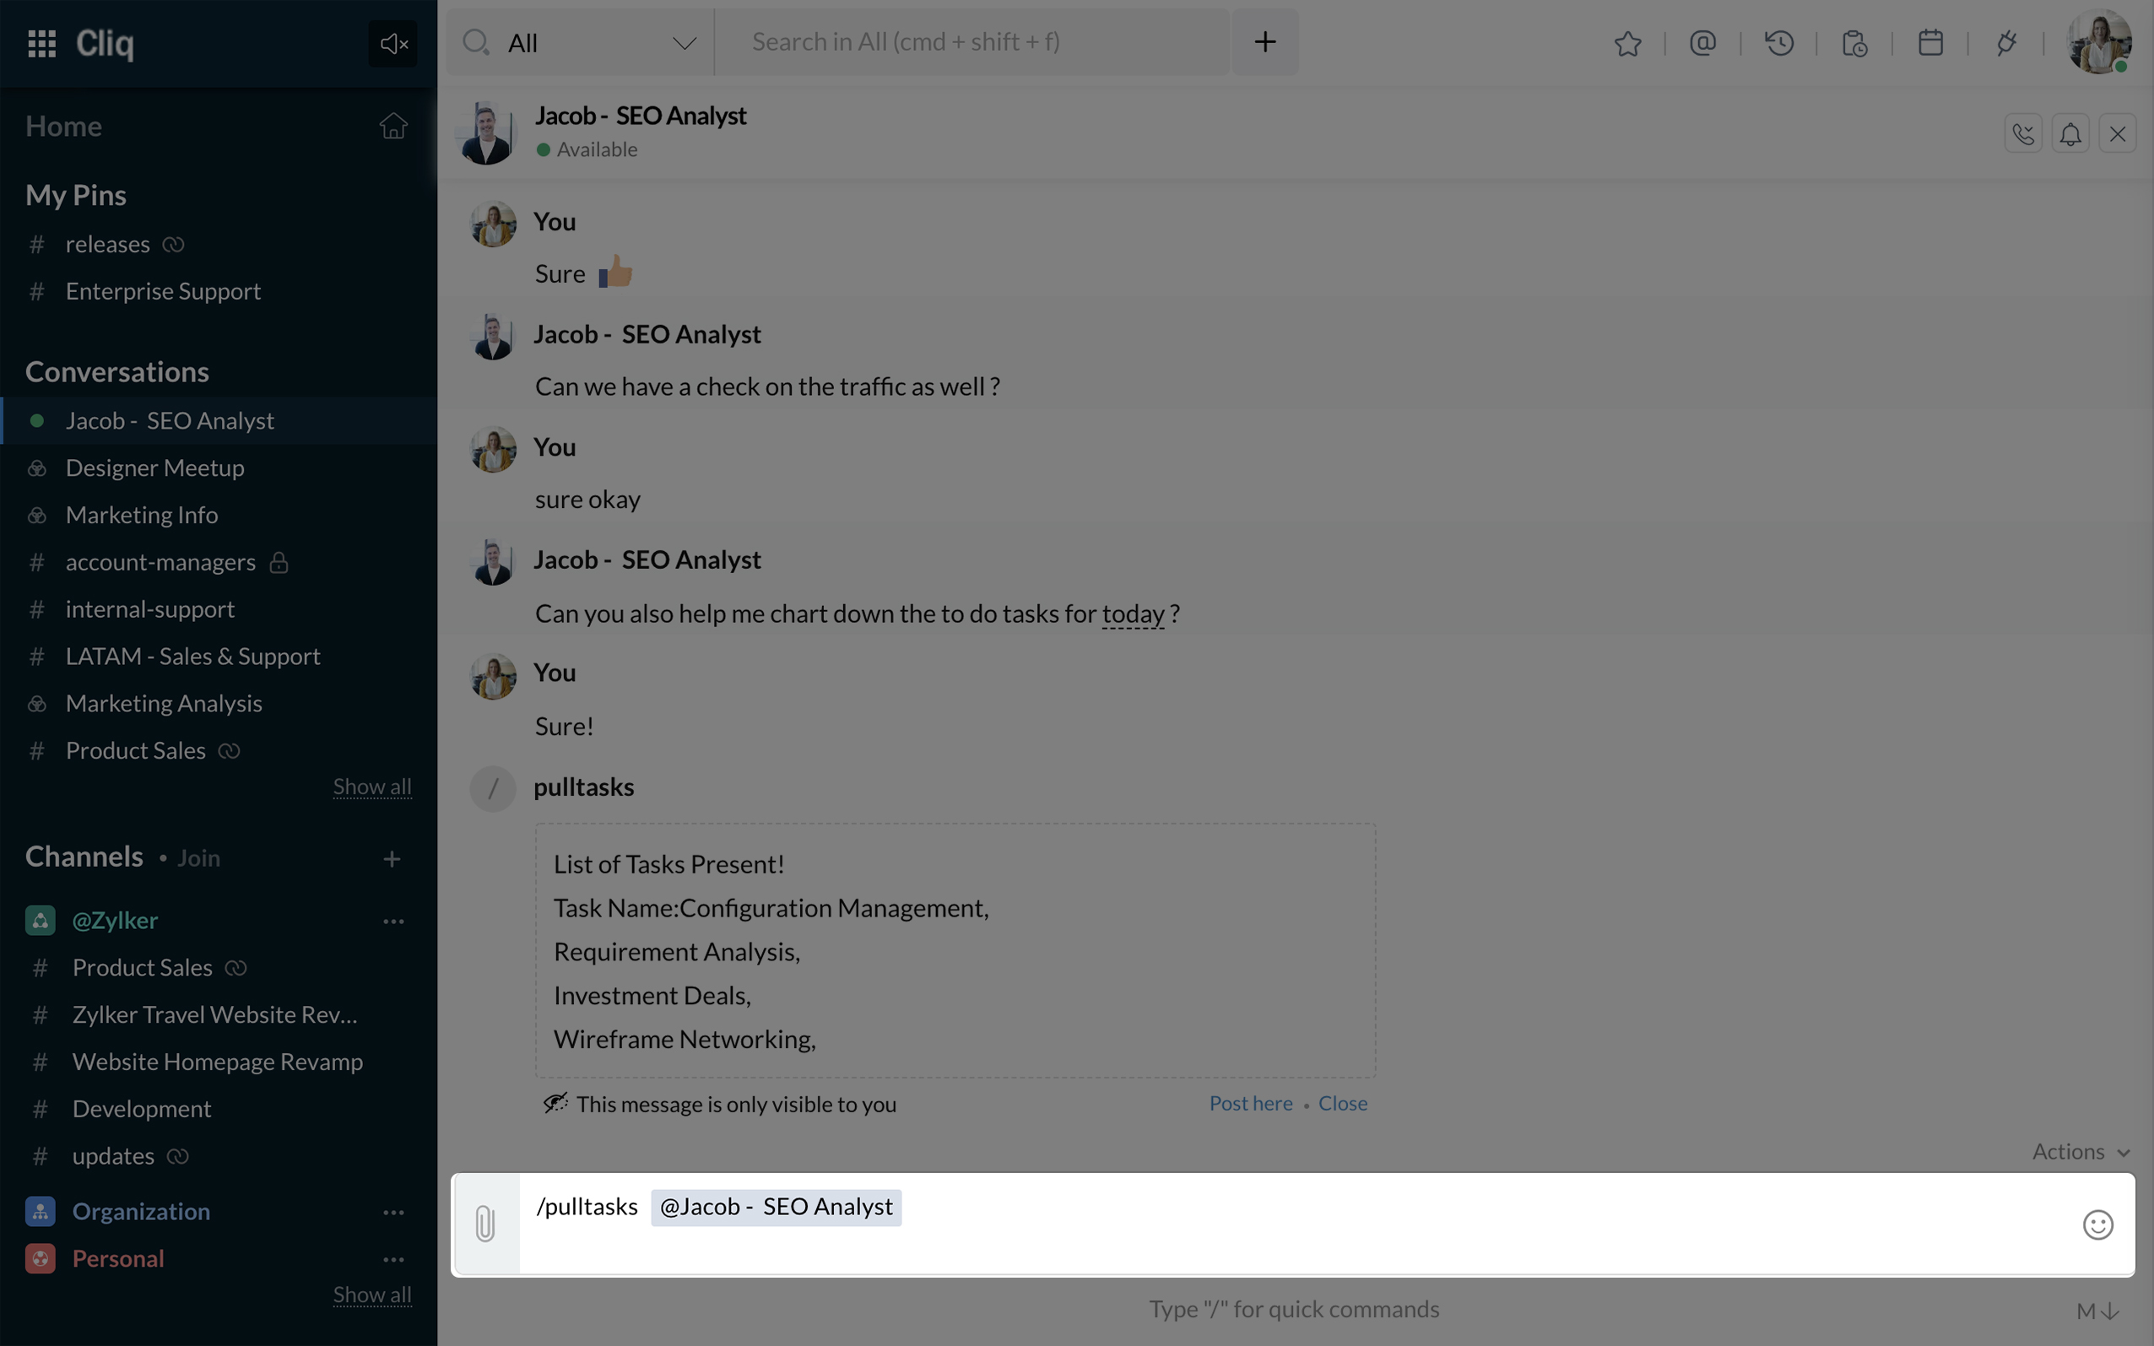Add a channel with plus icon
This screenshot has height=1346, width=2154.
click(392, 858)
